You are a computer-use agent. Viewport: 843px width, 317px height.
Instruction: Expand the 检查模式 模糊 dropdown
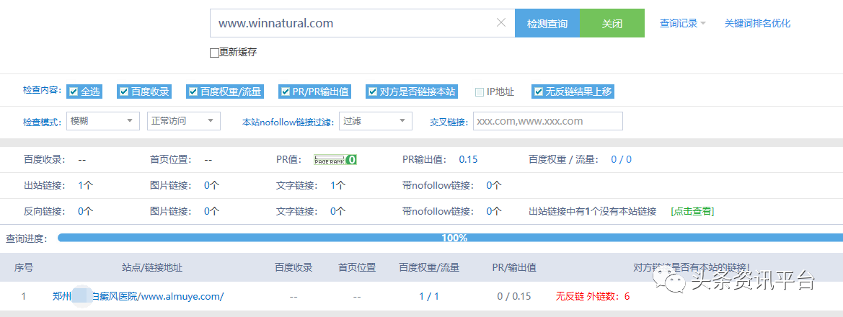[x=102, y=121]
